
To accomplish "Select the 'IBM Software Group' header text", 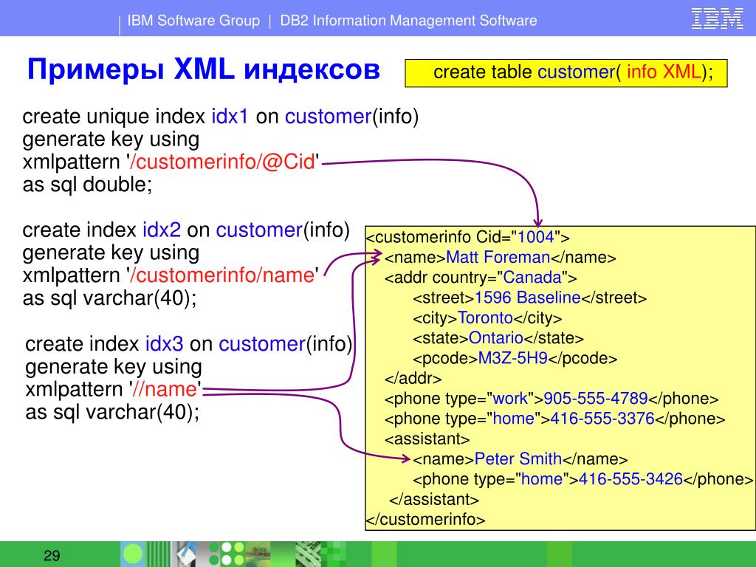I will [x=193, y=21].
